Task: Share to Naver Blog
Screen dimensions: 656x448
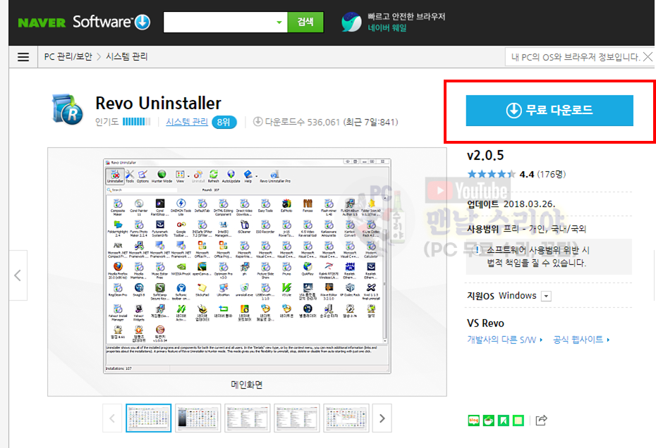Action: 473,421
